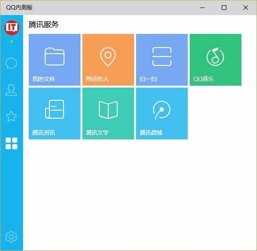
Task: Maximize the QQ内测版 window
Action: pyautogui.click(x=224, y=8)
